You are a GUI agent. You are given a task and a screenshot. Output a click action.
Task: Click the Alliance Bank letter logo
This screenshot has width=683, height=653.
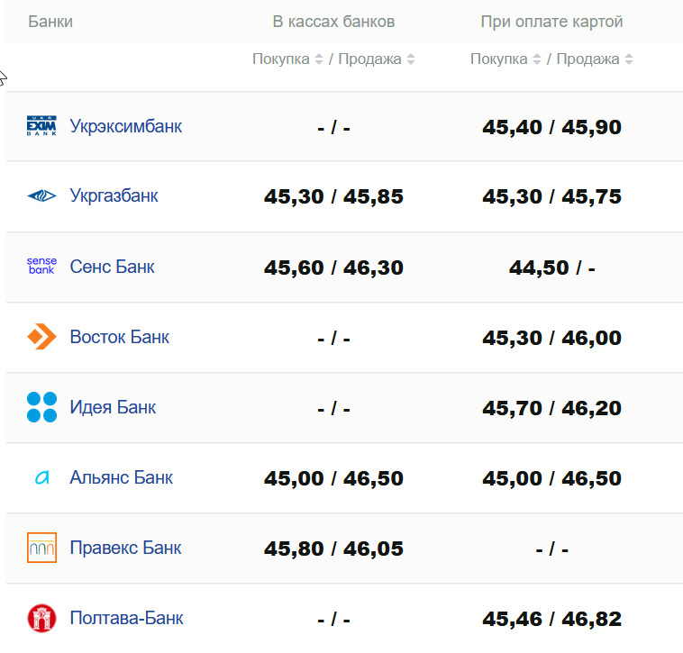coord(41,477)
